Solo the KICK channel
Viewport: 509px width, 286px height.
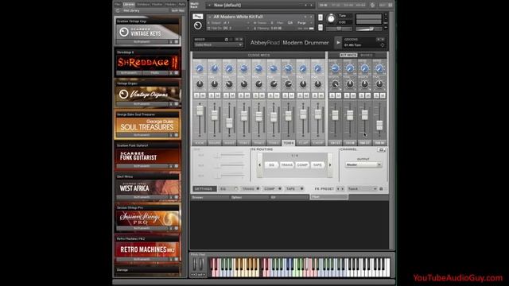coord(196,95)
